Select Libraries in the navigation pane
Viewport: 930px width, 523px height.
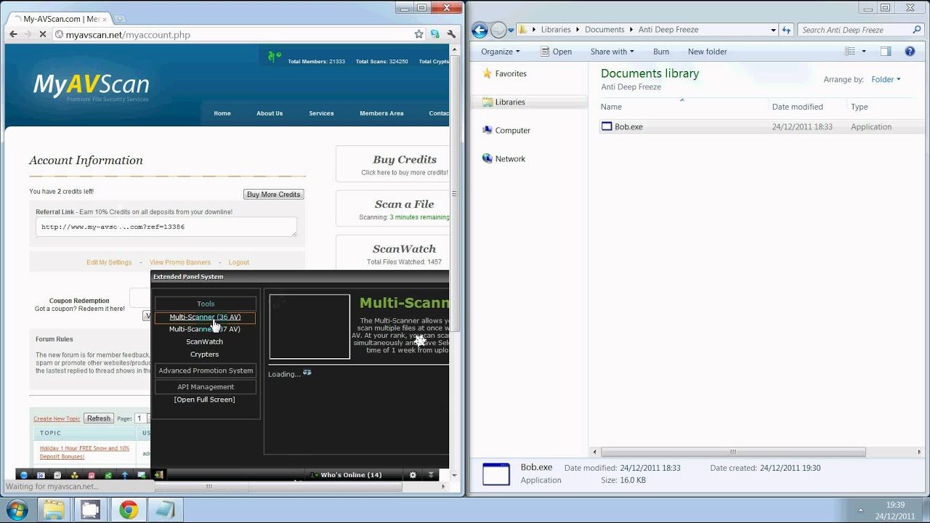504,102
